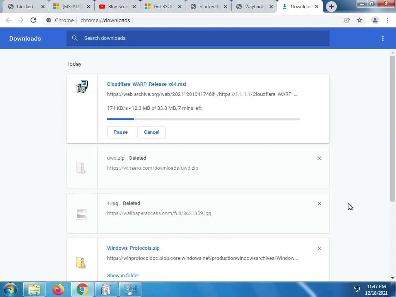The width and height of the screenshot is (396, 297).
Task: Close the MS-ADTS tab
Action: [x=89, y=7]
